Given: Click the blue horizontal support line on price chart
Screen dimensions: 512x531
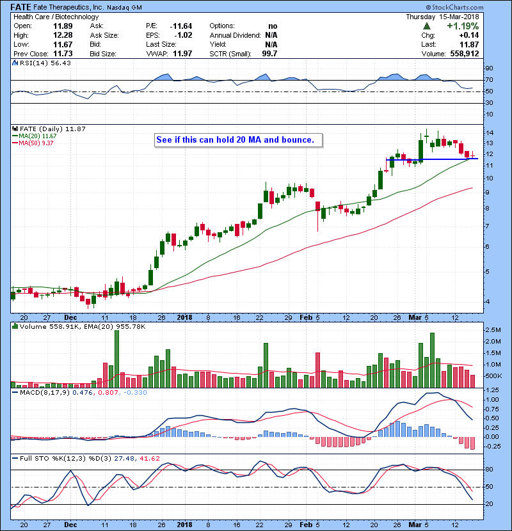Looking at the screenshot, I should (432, 159).
